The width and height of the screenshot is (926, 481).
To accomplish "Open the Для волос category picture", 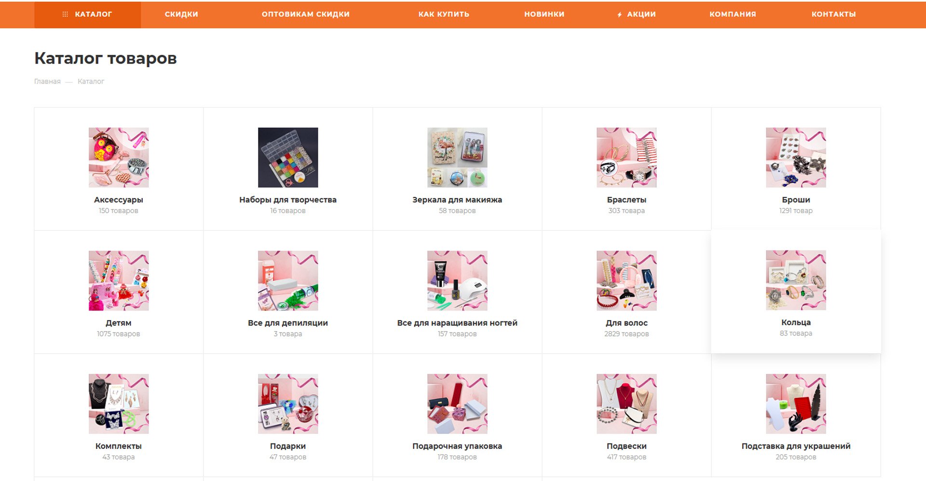I will click(x=626, y=281).
